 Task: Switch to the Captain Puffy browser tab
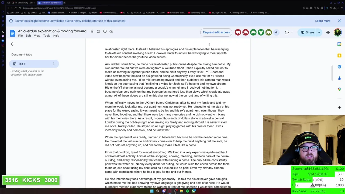tap(24, 3)
